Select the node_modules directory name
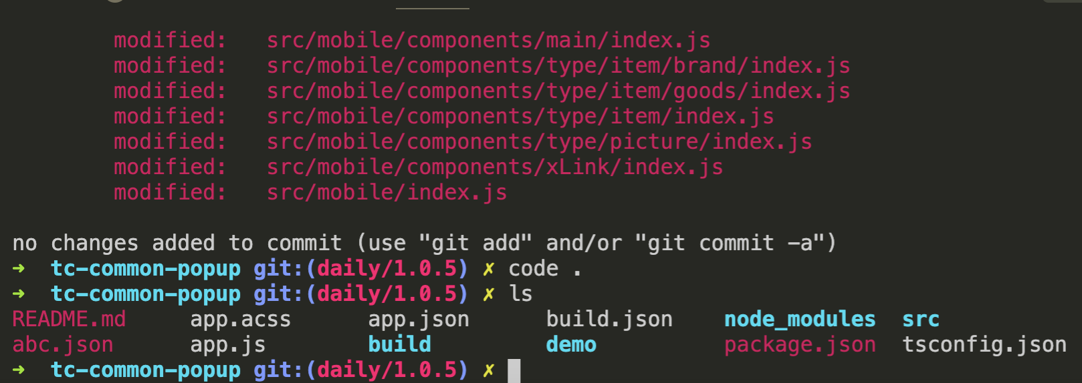The height and width of the screenshot is (383, 1082). point(800,320)
